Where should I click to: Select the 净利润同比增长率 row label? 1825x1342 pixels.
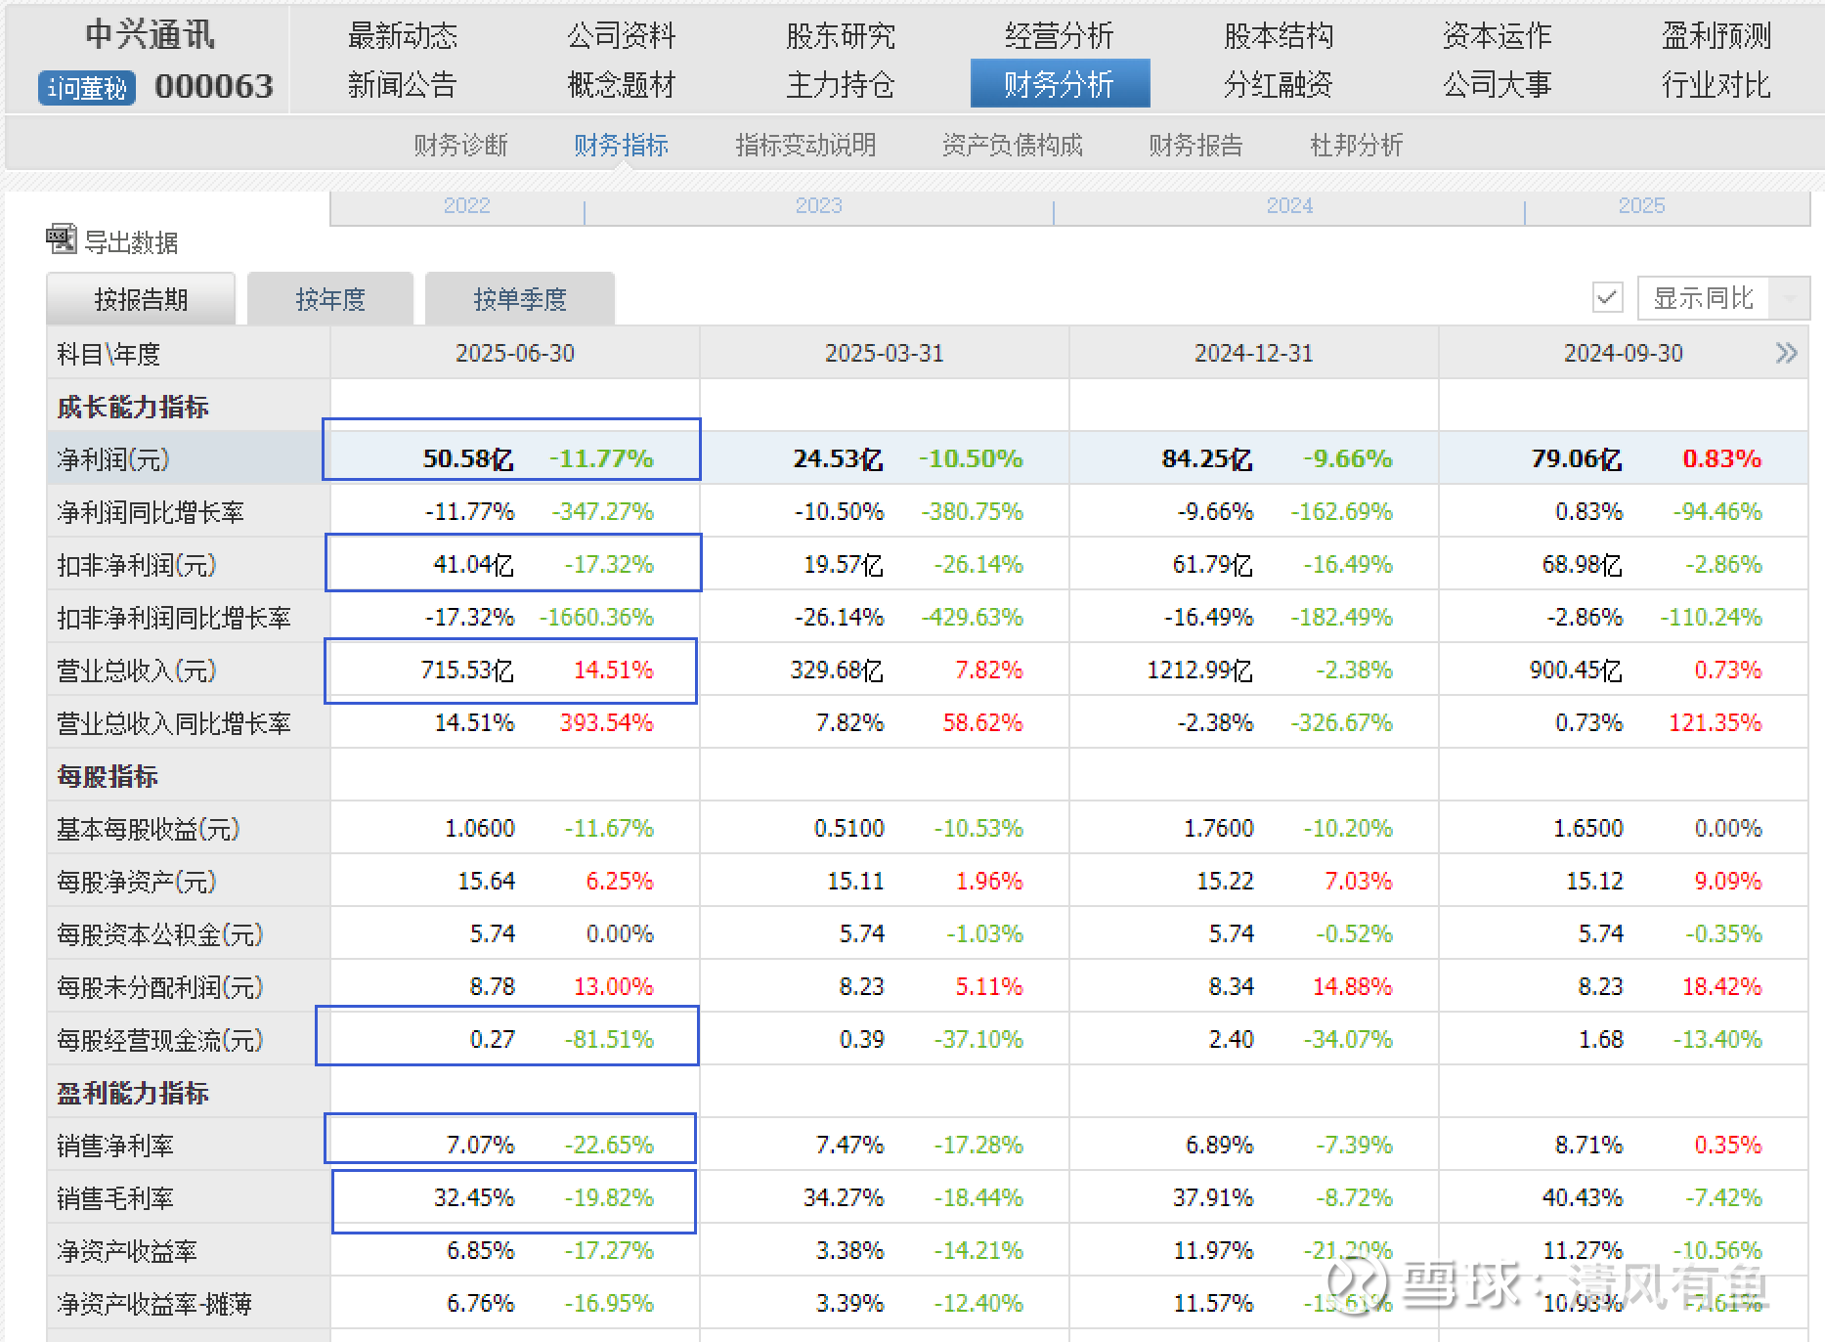(151, 512)
